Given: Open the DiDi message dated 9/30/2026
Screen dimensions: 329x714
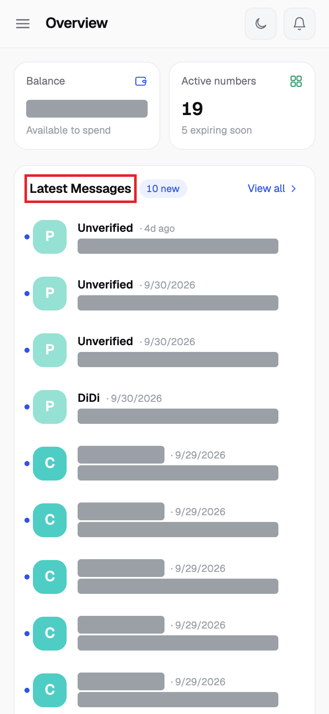Looking at the screenshot, I should coord(164,407).
